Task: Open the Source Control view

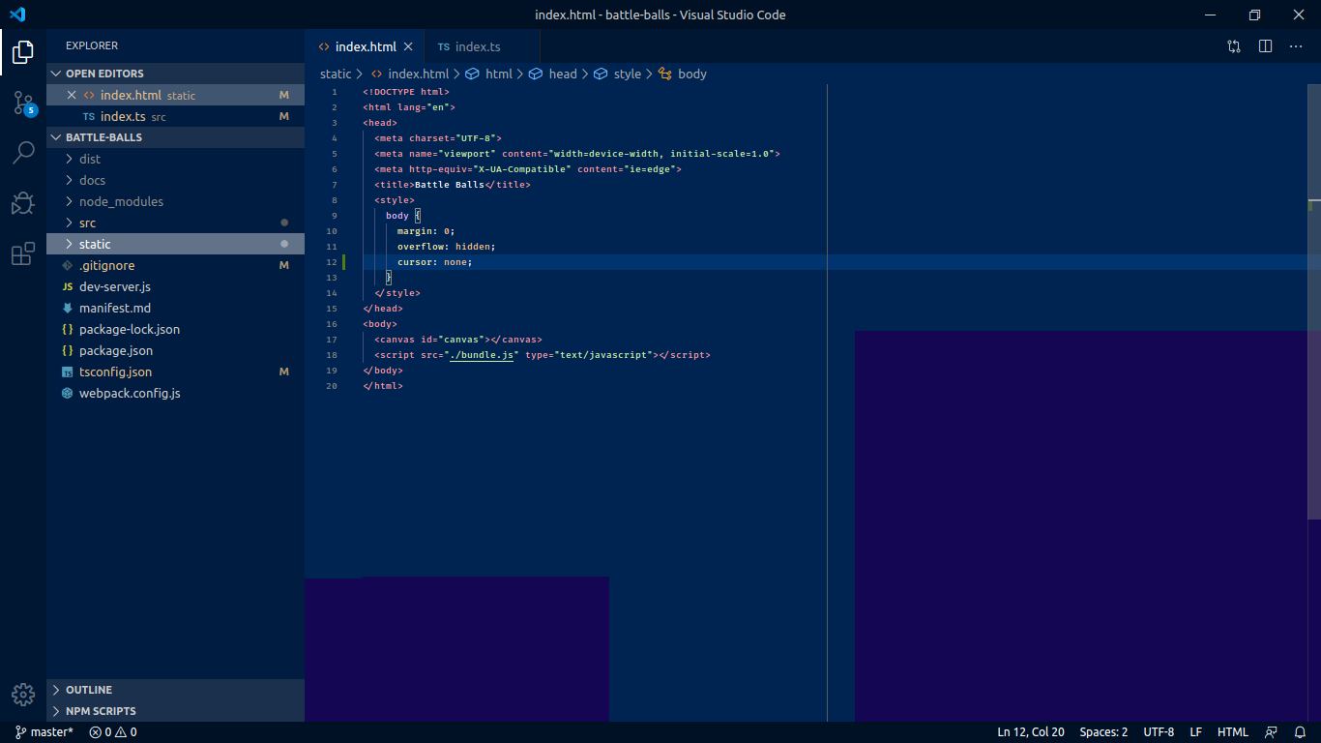Action: point(22,103)
